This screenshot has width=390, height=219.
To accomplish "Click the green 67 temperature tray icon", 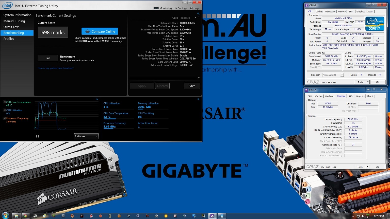I will point(367,216).
